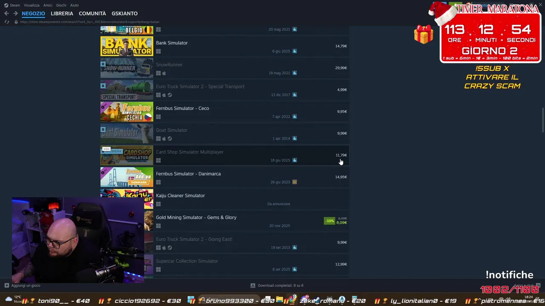545x306 pixels.
Task: Open the Amici menu
Action: click(x=48, y=5)
